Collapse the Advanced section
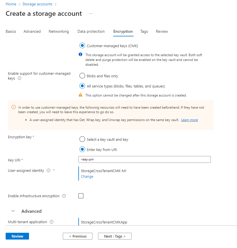237x248 pixels. tap(13, 211)
